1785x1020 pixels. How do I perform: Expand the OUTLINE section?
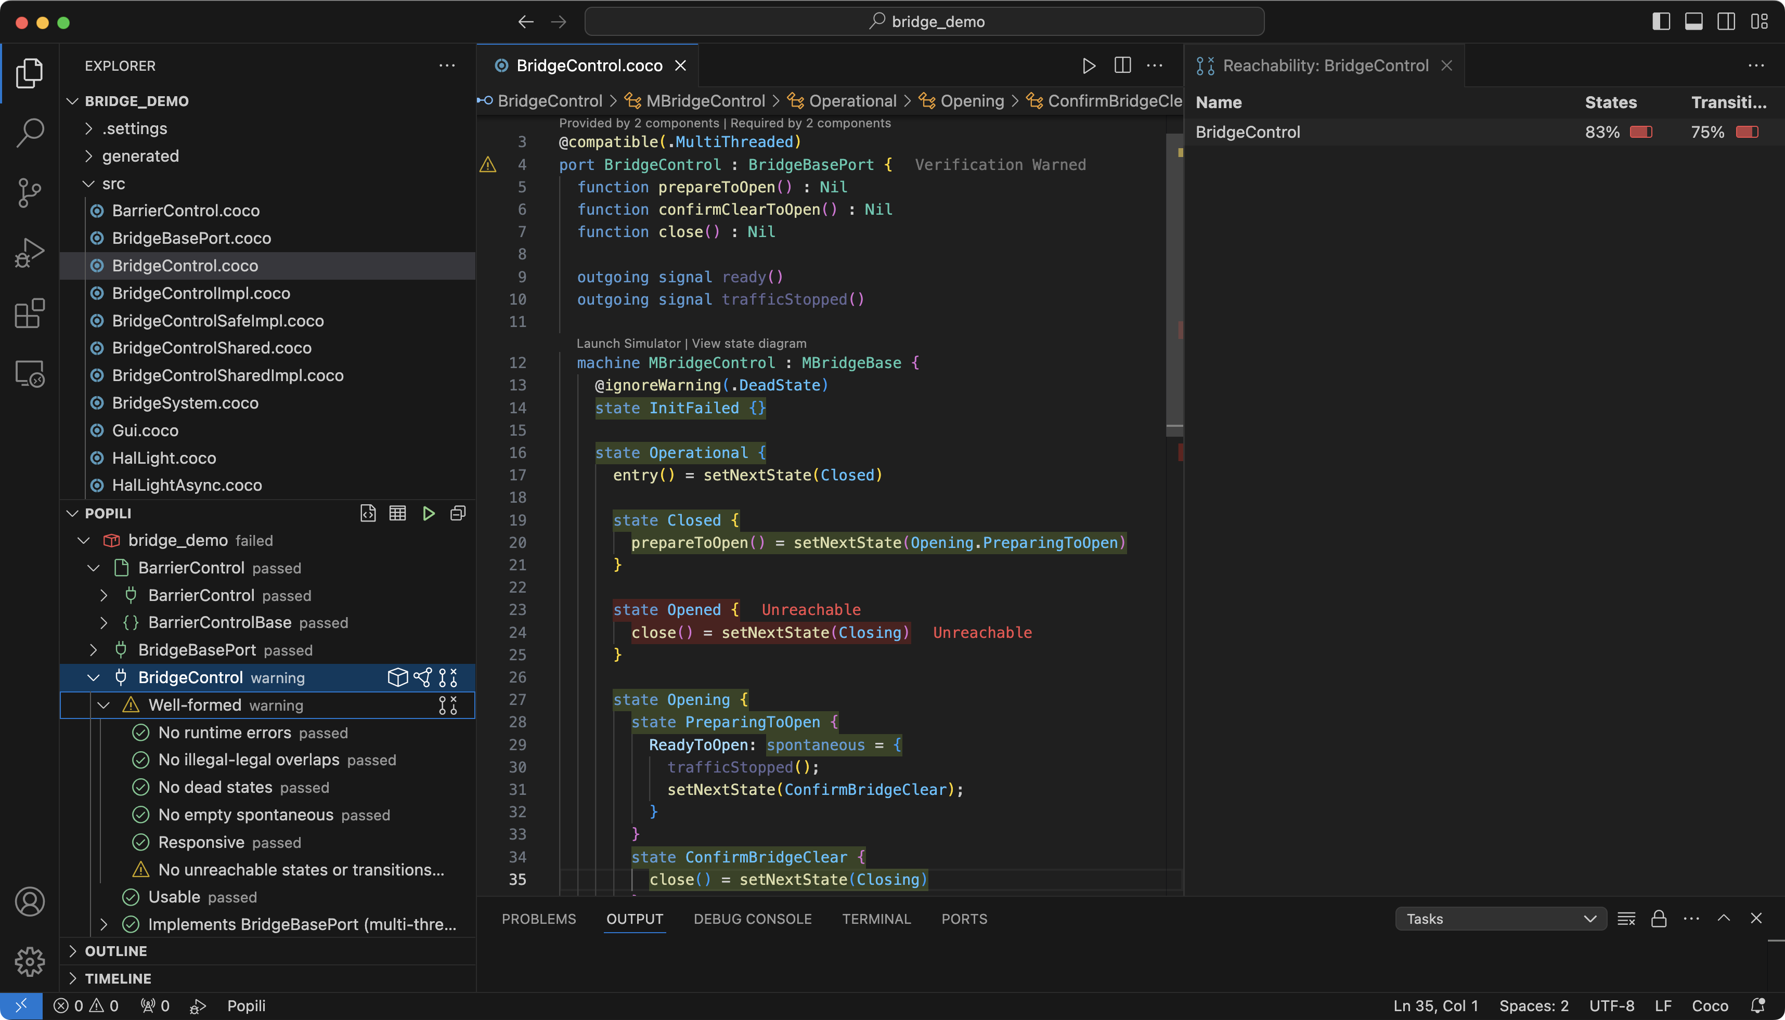[x=72, y=951]
